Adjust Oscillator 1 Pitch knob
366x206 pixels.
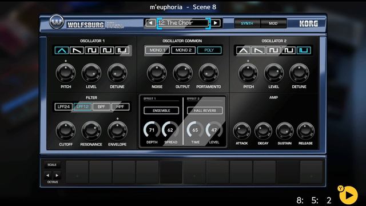66,73
